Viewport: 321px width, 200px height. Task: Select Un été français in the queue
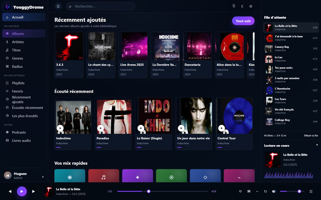coord(291,111)
